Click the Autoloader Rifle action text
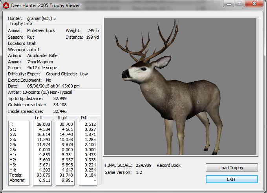Image resolution: width=267 pixels, height=193 pixels. pos(42,55)
